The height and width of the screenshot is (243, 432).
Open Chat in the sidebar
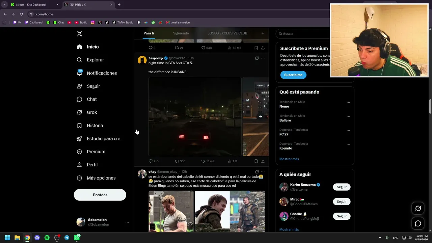(x=86, y=99)
